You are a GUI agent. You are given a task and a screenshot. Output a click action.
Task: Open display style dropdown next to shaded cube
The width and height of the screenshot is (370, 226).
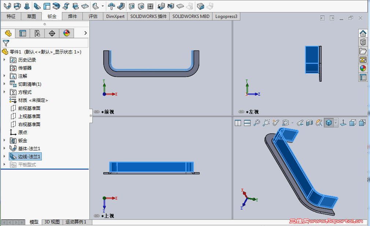coord(336,123)
